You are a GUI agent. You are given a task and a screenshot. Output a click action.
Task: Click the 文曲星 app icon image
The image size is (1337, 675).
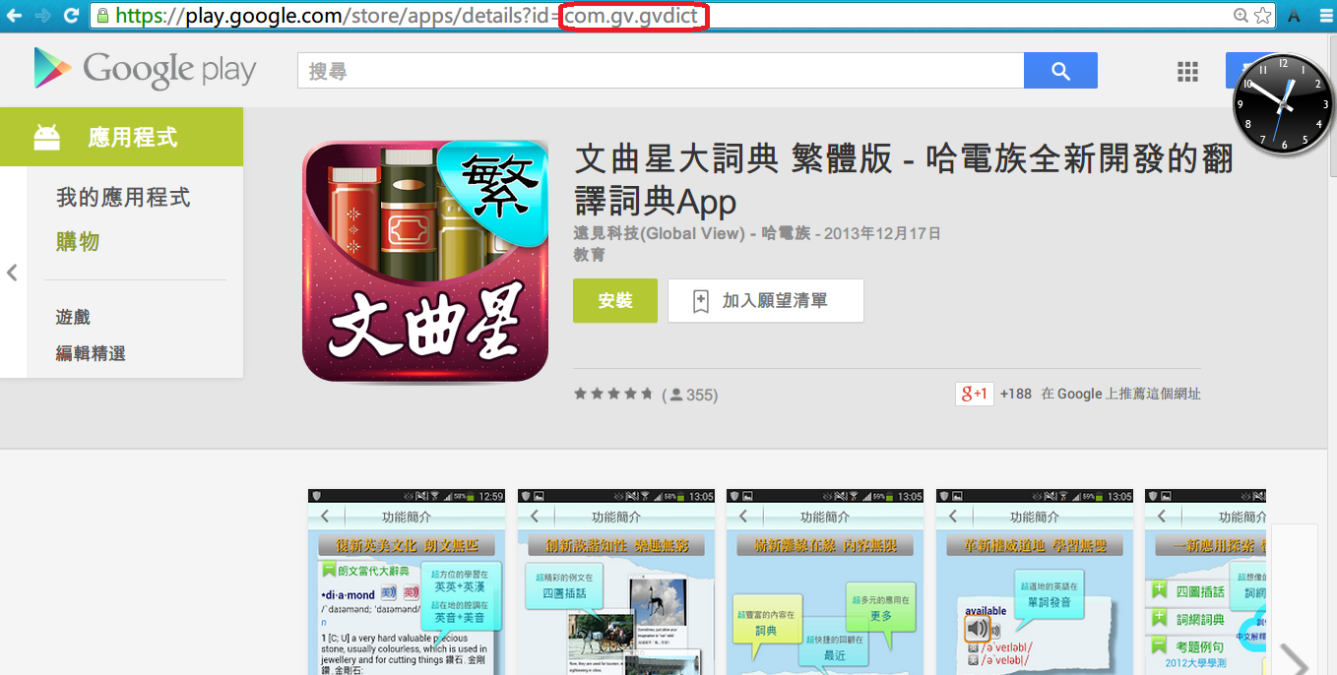point(425,261)
